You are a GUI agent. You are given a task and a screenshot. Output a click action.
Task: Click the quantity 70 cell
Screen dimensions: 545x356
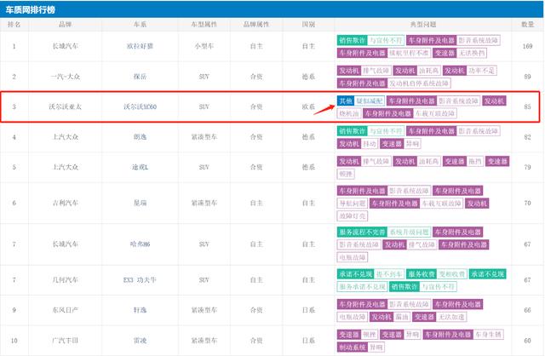coord(527,203)
